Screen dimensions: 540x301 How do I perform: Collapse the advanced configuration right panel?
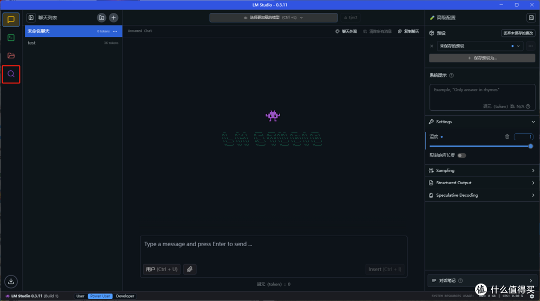(x=531, y=17)
